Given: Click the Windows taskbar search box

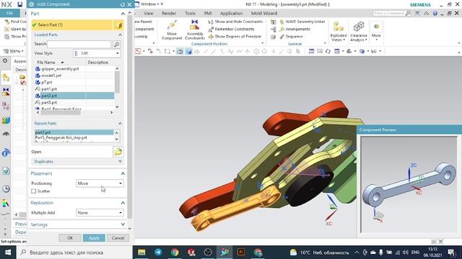Looking at the screenshot, I should [x=74, y=253].
